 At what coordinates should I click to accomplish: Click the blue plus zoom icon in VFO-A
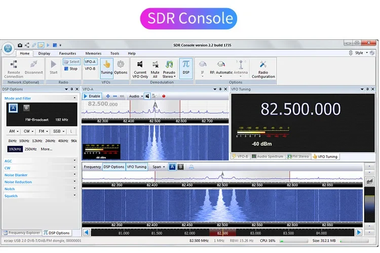(108, 96)
